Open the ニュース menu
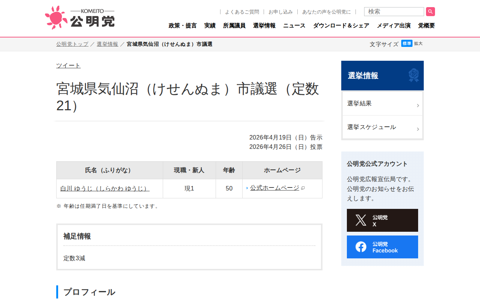480x300 pixels. coord(294,25)
